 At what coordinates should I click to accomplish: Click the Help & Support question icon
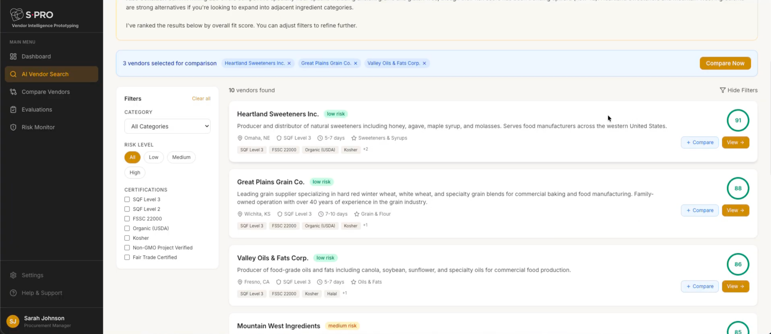tap(13, 293)
